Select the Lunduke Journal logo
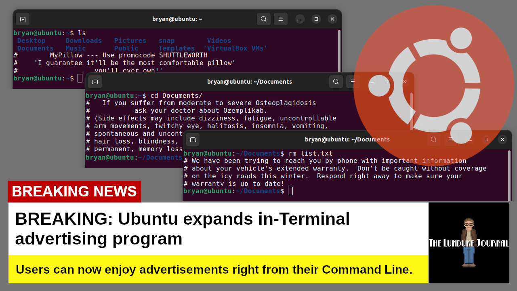 pos(469,242)
